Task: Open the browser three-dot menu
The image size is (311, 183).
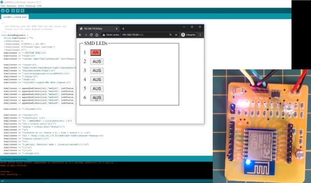Action: (x=200, y=35)
